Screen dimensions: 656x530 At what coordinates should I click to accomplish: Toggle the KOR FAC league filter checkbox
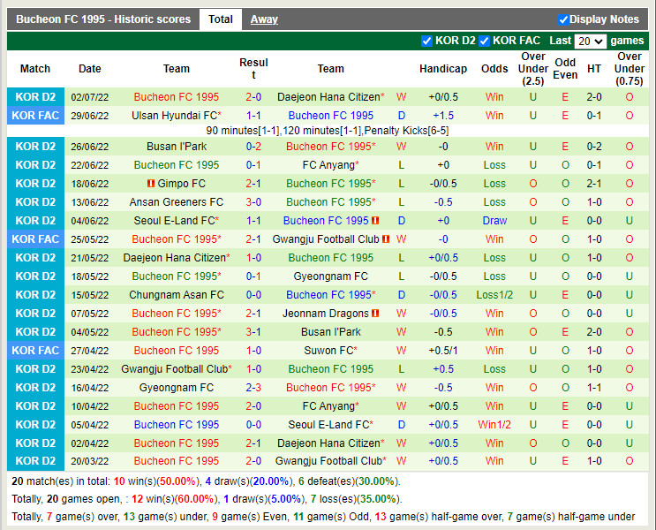[484, 41]
